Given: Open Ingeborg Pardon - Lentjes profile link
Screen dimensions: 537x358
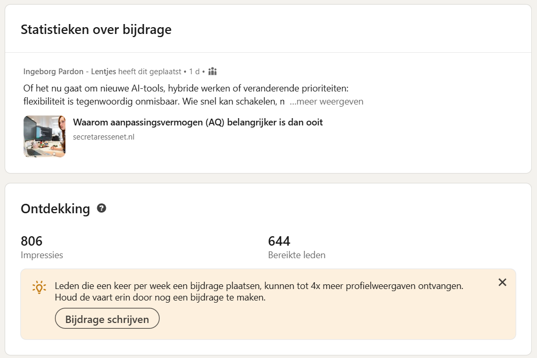Looking at the screenshot, I should tap(70, 71).
